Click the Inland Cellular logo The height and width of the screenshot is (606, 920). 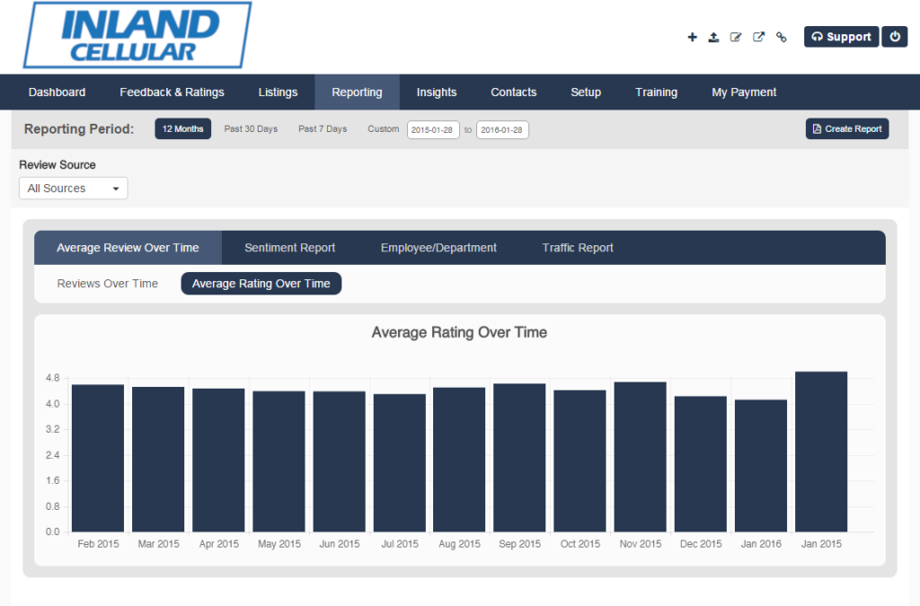[137, 35]
